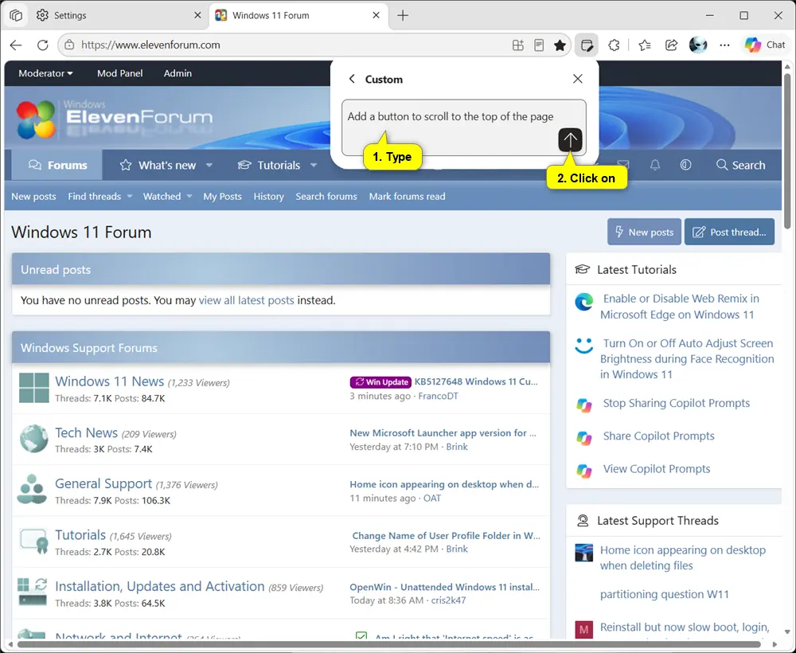Open view all latest posts link
Screen dimensions: 796x653
click(x=246, y=300)
